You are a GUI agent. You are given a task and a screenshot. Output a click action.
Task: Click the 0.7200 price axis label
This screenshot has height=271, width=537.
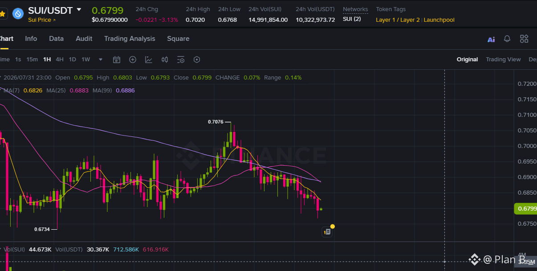coord(527,84)
